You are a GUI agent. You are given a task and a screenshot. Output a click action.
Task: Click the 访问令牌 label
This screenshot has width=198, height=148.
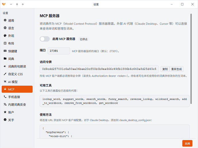[46, 62]
